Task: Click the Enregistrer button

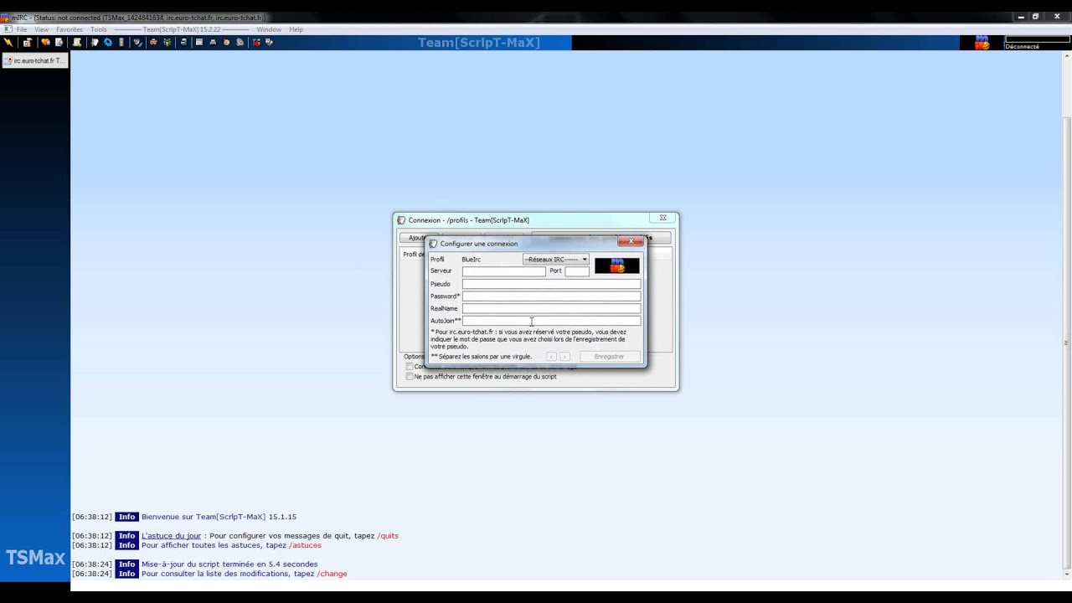Action: 609,357
